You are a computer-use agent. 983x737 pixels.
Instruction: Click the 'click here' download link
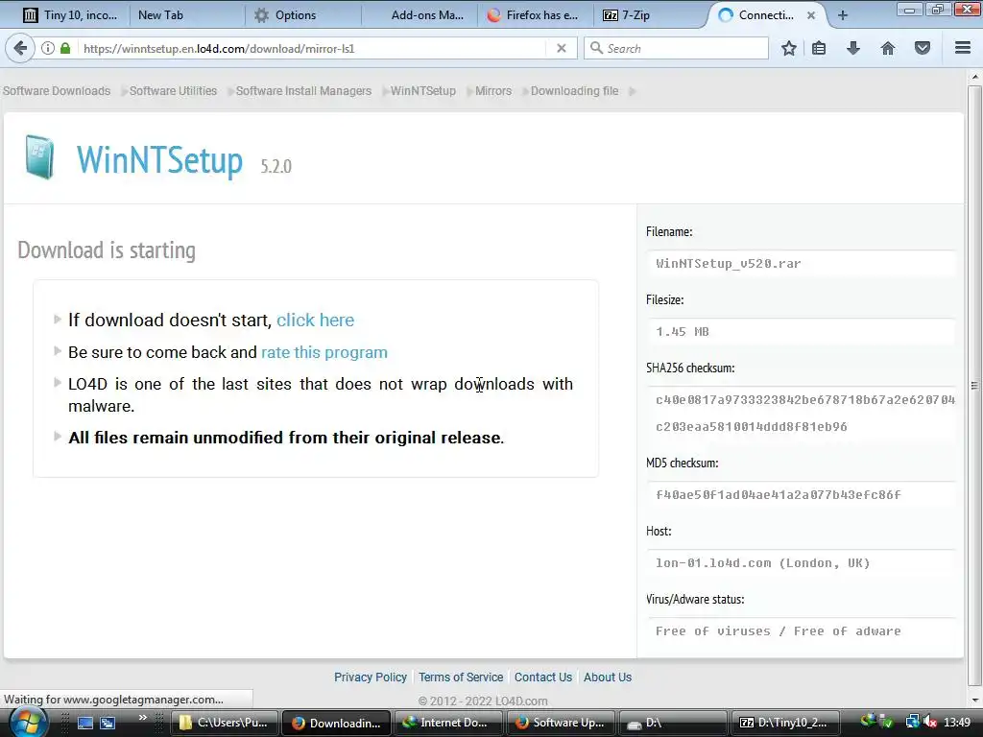(x=315, y=321)
